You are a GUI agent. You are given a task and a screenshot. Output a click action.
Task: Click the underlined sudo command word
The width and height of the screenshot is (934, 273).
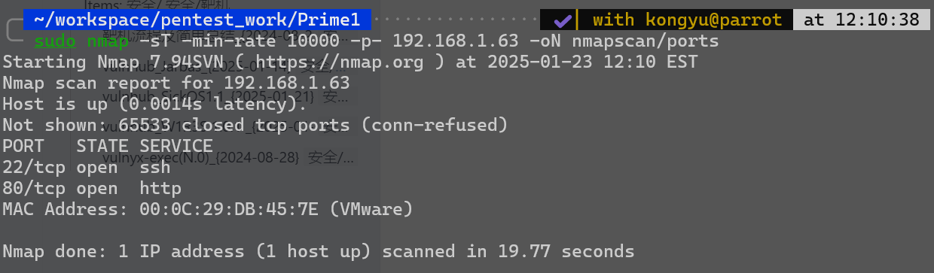pos(55,41)
